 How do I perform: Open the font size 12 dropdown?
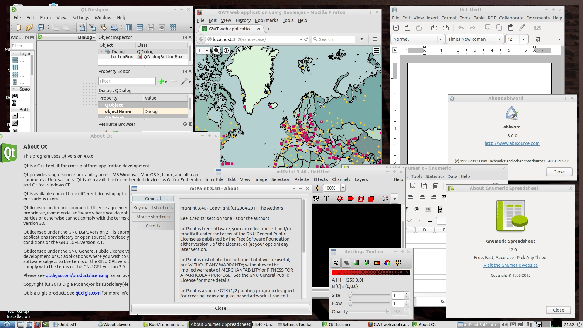coord(523,39)
